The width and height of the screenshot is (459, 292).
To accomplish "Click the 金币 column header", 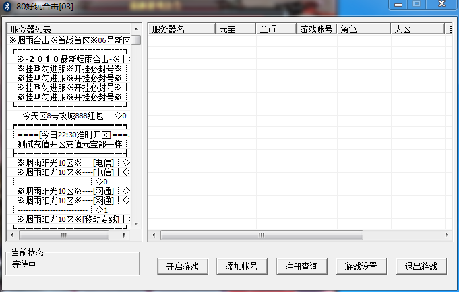I will coord(276,29).
